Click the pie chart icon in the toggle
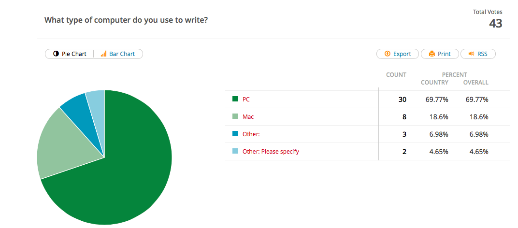The height and width of the screenshot is (228, 518). pos(56,54)
